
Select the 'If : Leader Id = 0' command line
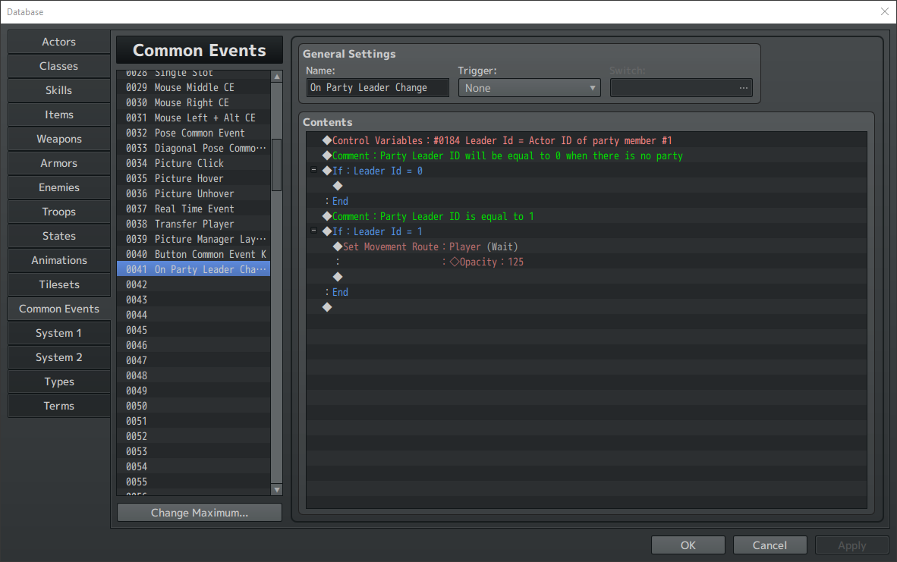point(587,171)
